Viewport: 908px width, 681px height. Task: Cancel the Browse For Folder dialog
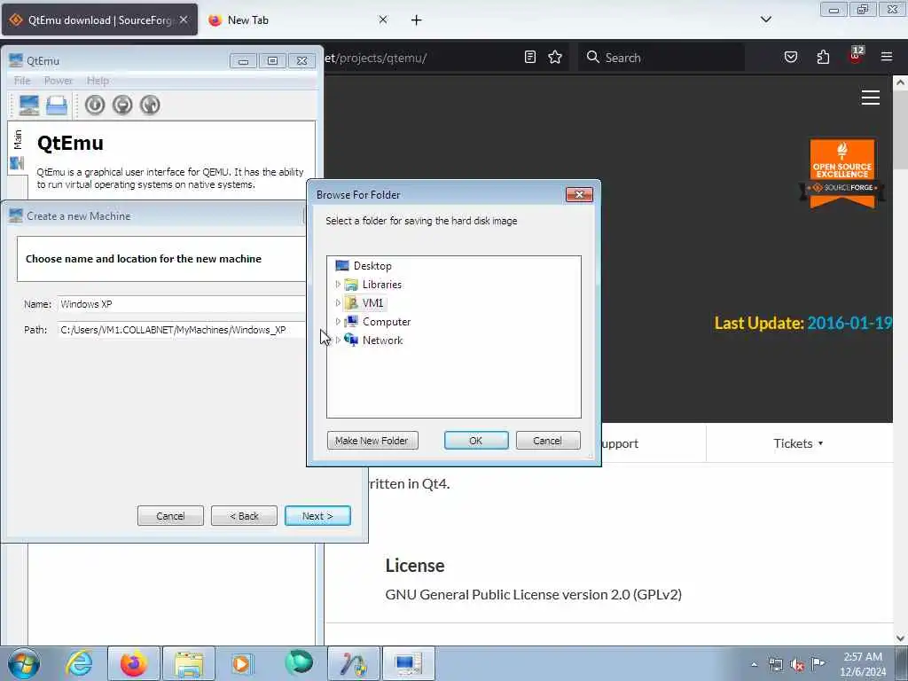(x=548, y=441)
